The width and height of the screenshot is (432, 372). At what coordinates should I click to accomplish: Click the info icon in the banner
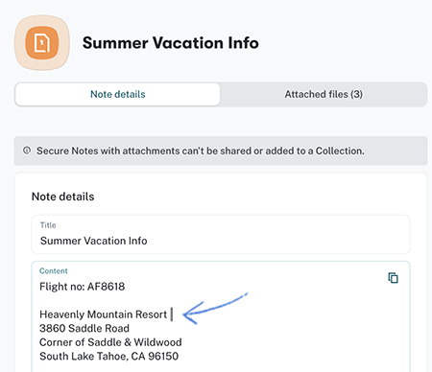pyautogui.click(x=27, y=151)
